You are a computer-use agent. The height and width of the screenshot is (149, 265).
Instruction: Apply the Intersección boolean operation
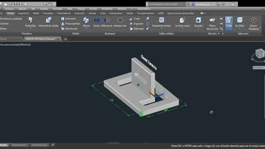pos(120,20)
